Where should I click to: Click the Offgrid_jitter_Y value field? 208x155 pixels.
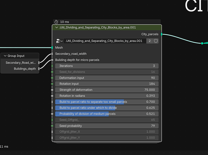(x=107, y=138)
